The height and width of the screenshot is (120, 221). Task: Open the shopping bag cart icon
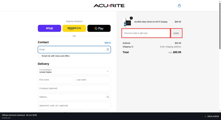pyautogui.click(x=179, y=6)
